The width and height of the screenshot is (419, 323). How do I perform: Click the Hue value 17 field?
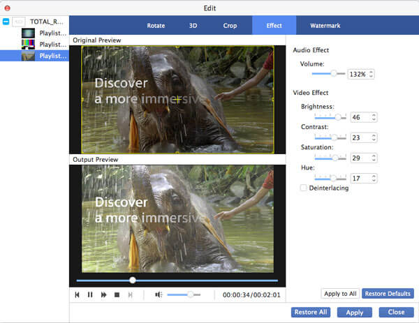[x=360, y=179]
